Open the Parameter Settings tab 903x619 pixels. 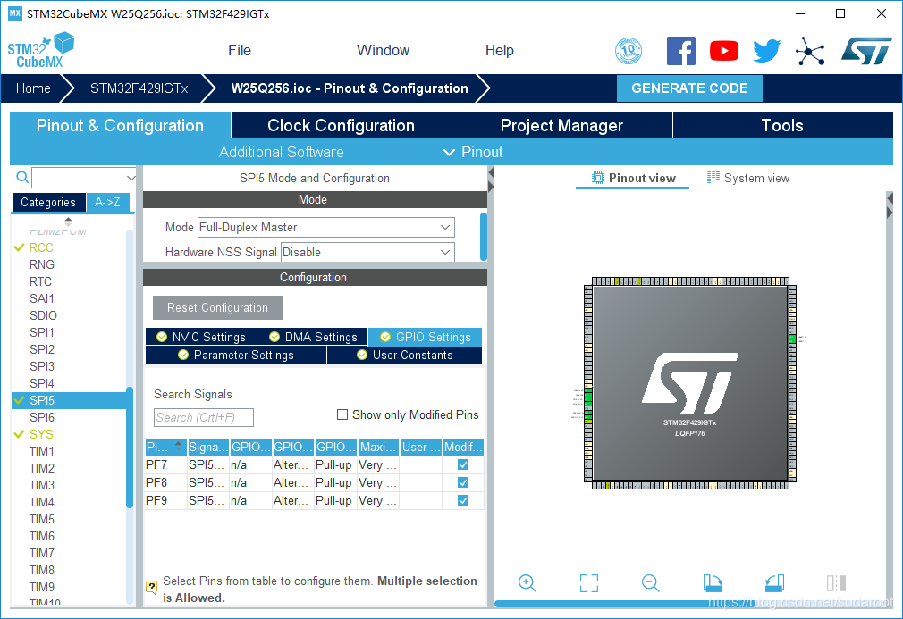[236, 355]
